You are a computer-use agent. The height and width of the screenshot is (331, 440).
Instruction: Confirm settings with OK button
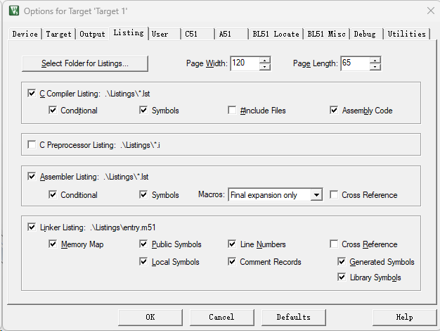(x=150, y=317)
